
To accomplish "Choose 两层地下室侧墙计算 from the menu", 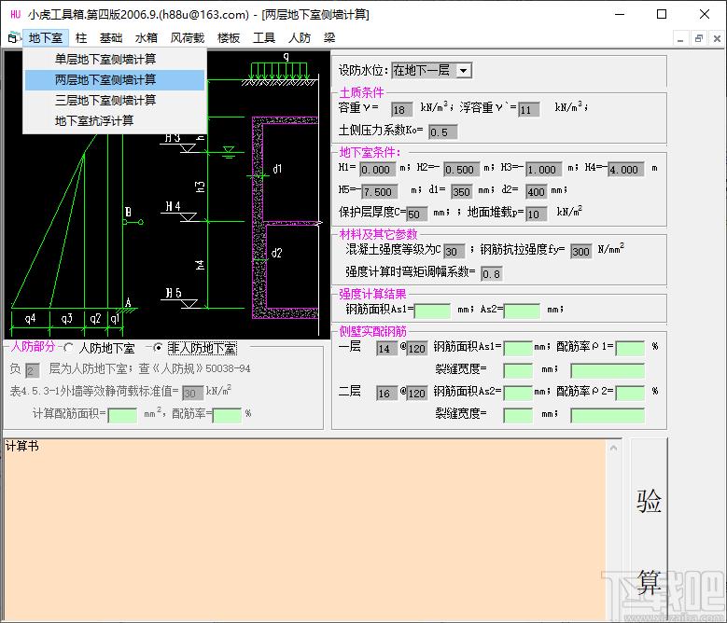I will tap(115, 79).
